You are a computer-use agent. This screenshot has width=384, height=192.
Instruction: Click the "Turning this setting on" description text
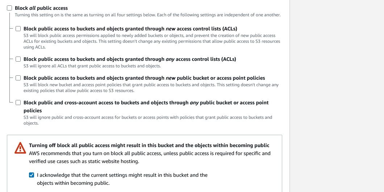[147, 15]
